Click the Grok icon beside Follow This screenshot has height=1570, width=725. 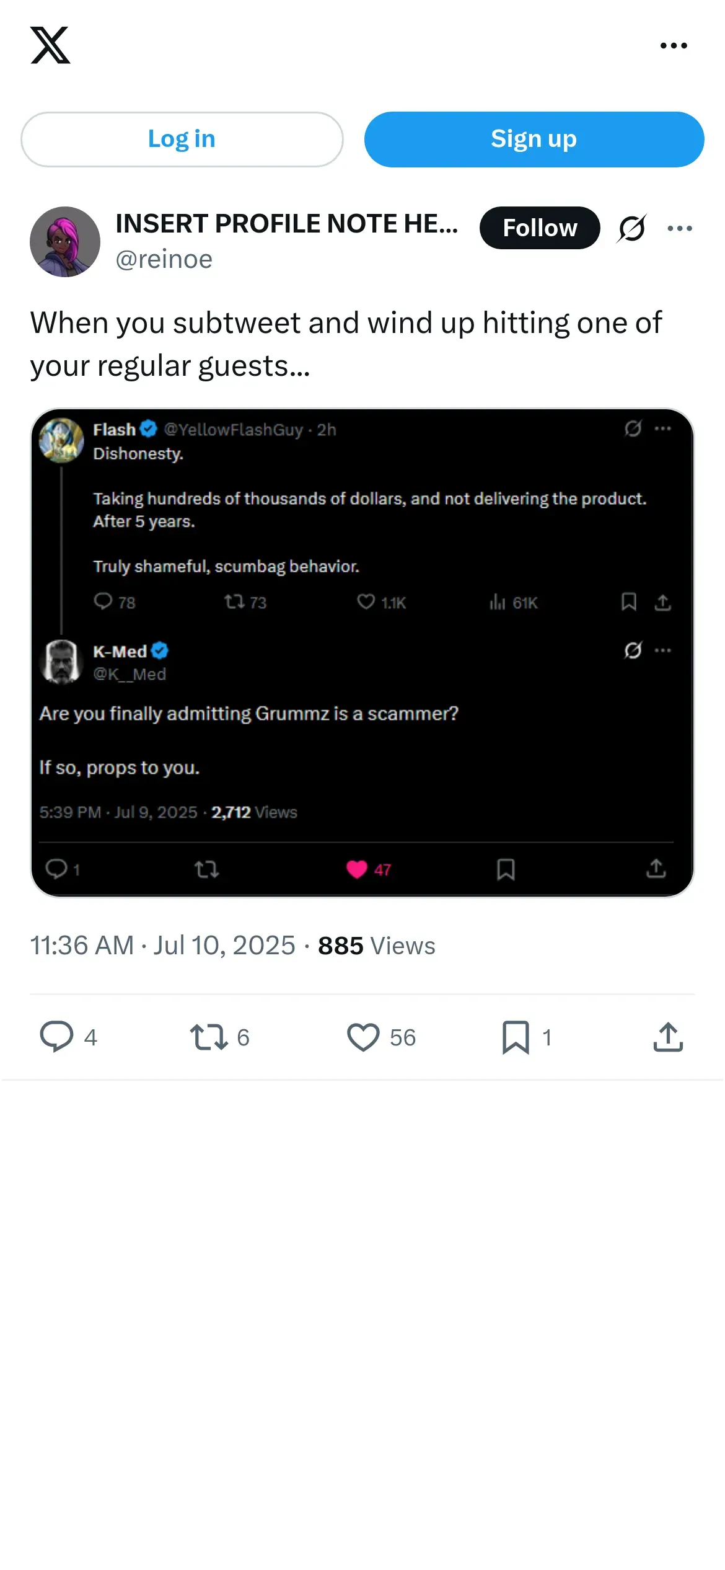[x=632, y=228]
